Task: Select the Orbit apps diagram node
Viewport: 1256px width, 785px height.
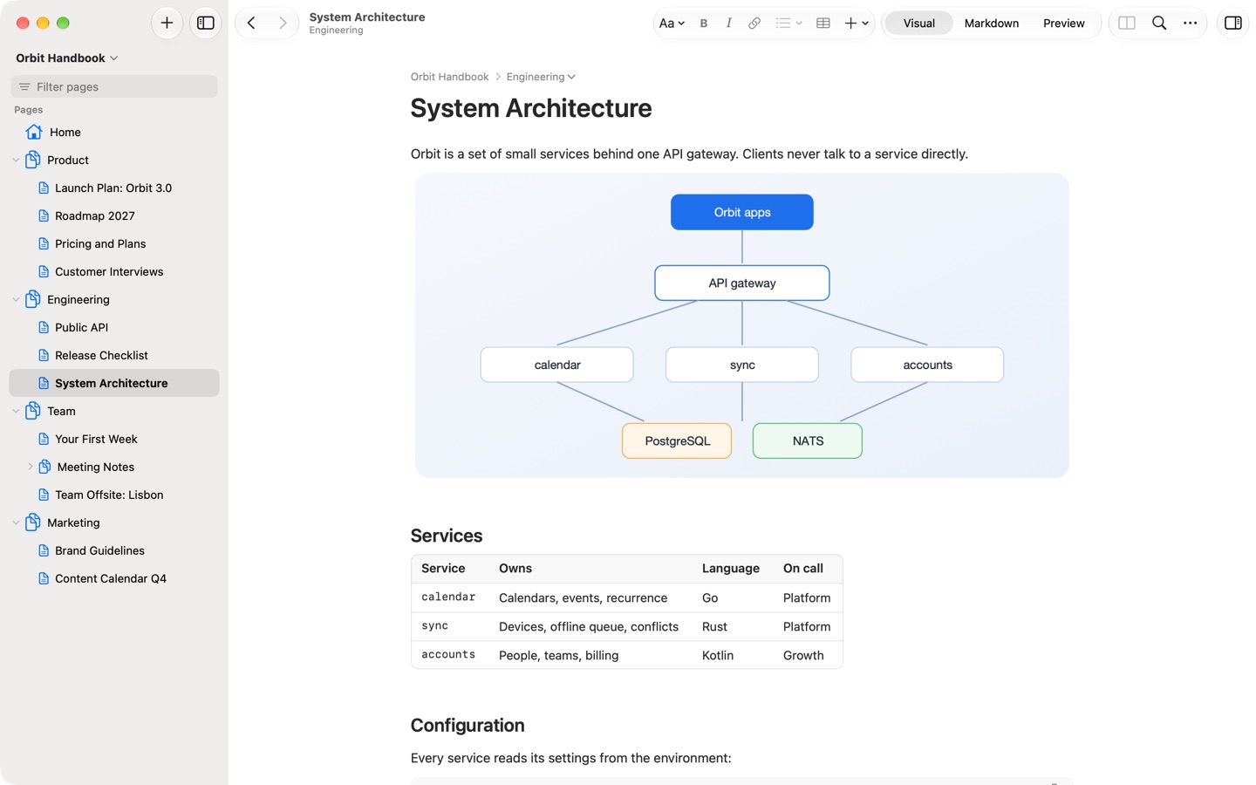Action: click(742, 212)
